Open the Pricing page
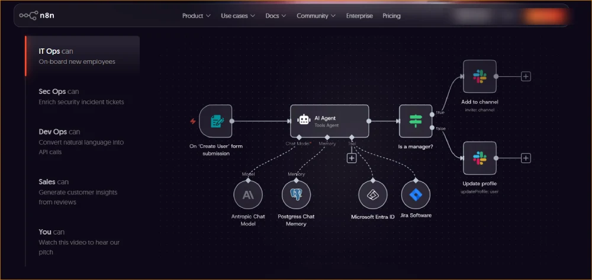 click(x=391, y=16)
